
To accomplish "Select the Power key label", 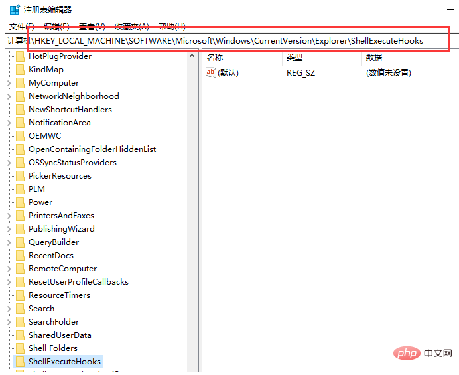I will point(40,202).
